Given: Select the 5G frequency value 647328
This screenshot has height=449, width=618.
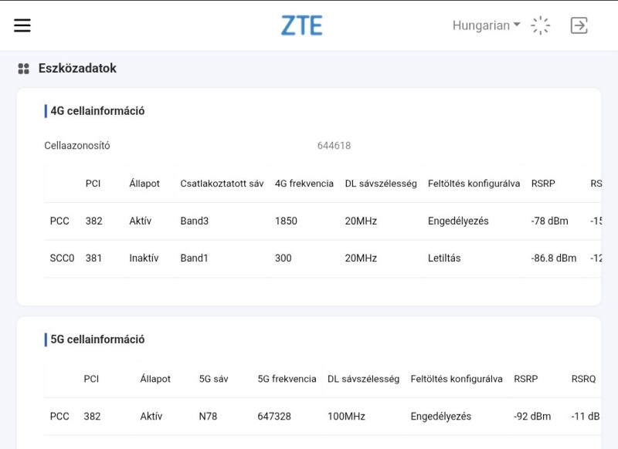Looking at the screenshot, I should 274,417.
